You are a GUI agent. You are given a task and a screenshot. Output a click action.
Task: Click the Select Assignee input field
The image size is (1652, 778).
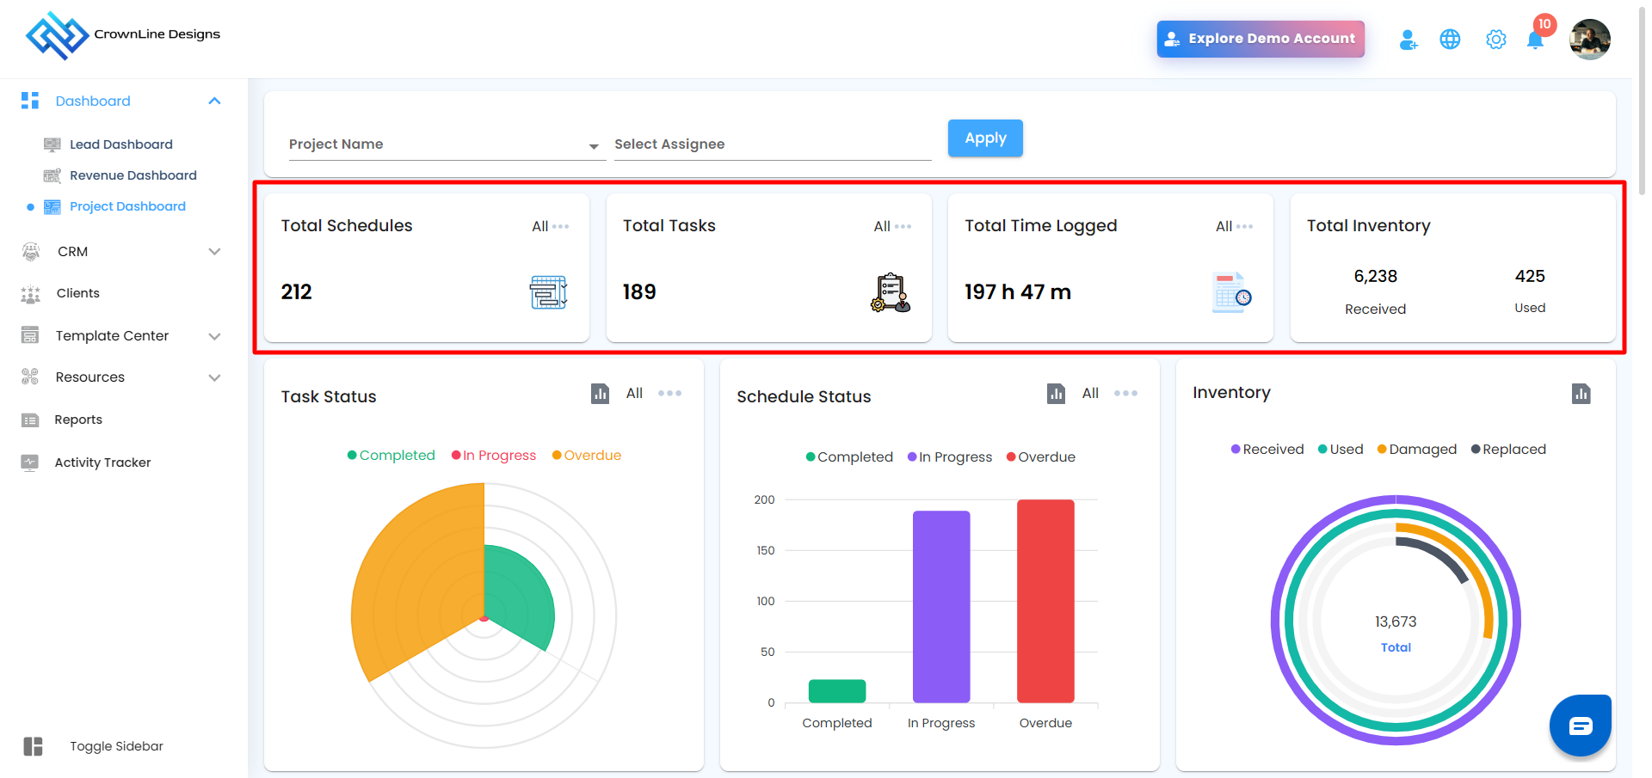pos(772,144)
